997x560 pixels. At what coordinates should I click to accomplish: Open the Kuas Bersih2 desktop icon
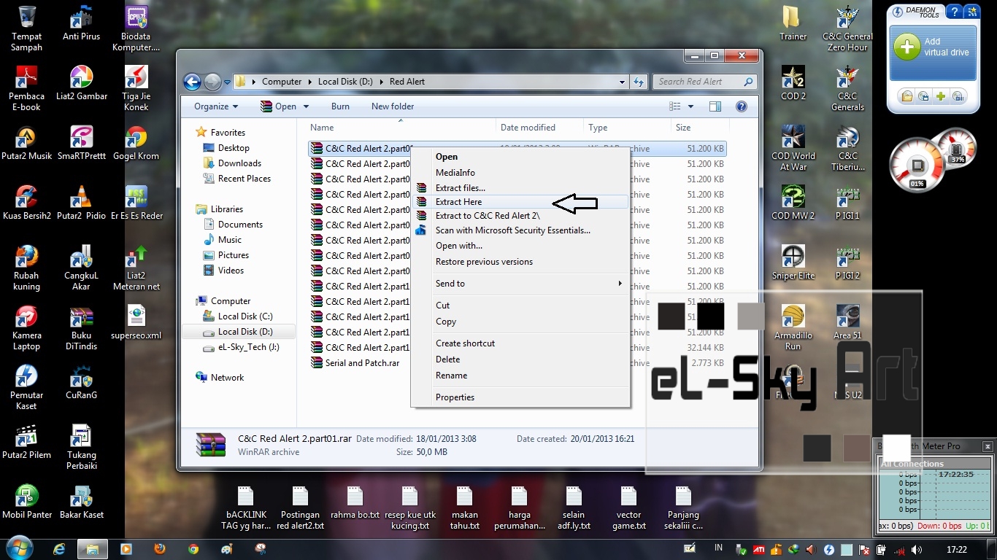point(27,202)
